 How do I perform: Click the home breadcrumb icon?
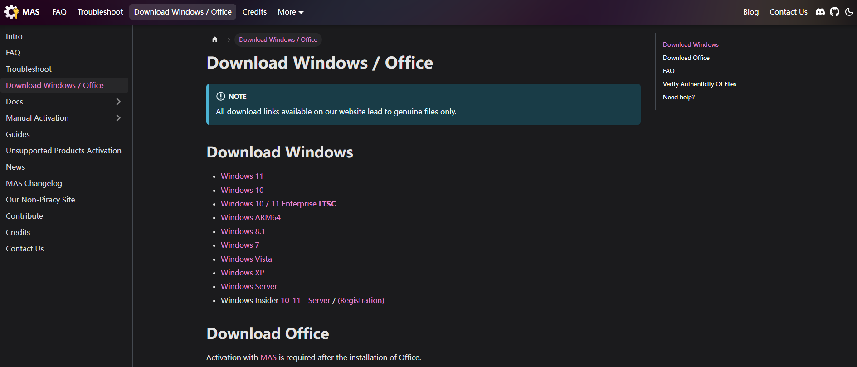[215, 39]
